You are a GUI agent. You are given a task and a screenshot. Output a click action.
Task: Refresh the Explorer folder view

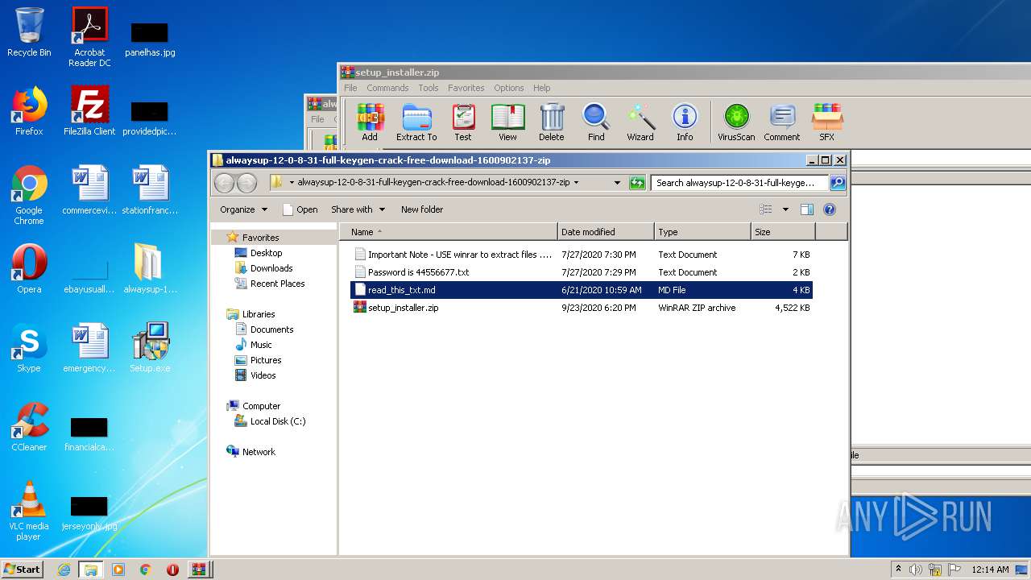tap(637, 183)
